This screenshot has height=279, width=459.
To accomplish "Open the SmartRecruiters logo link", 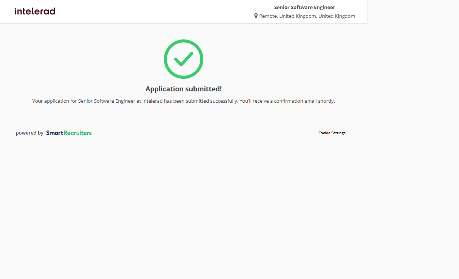I will (x=69, y=133).
